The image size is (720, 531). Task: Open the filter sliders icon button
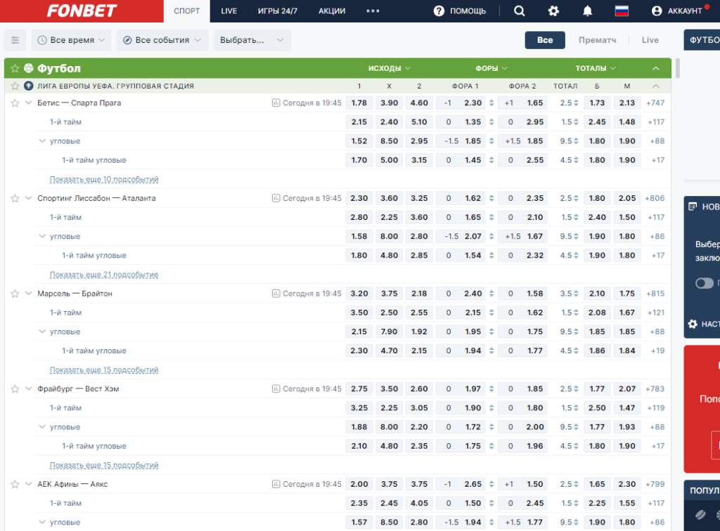15,40
